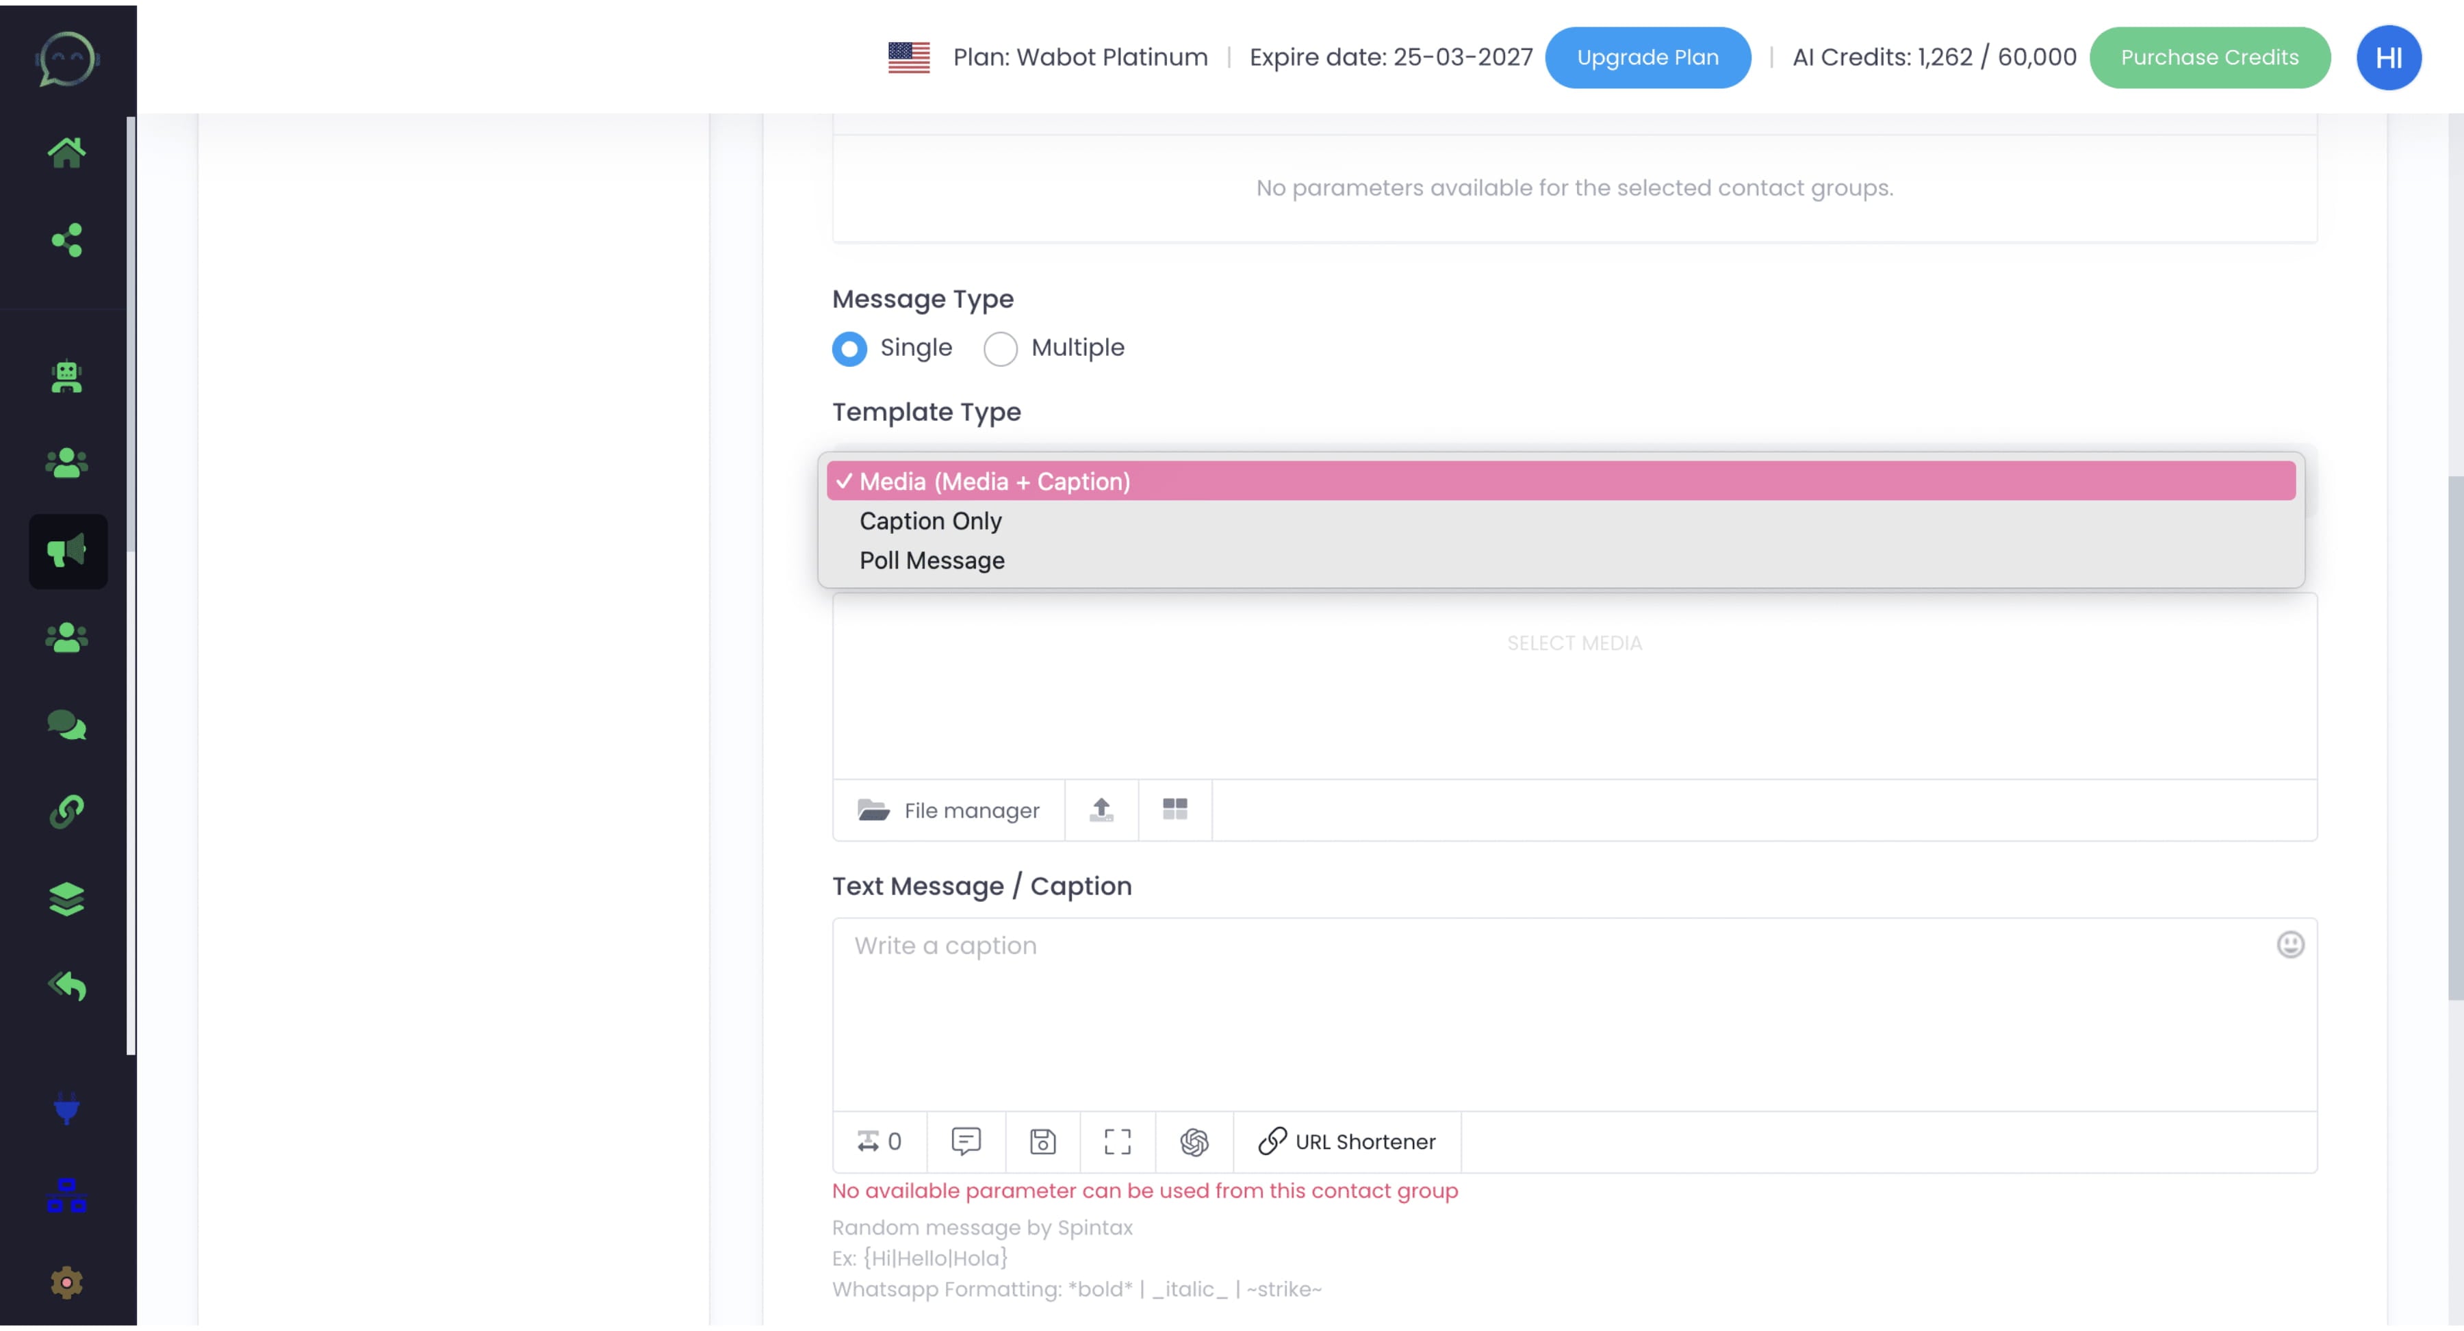The width and height of the screenshot is (2464, 1331).
Task: Click the Purchase Credits button
Action: coord(2209,57)
